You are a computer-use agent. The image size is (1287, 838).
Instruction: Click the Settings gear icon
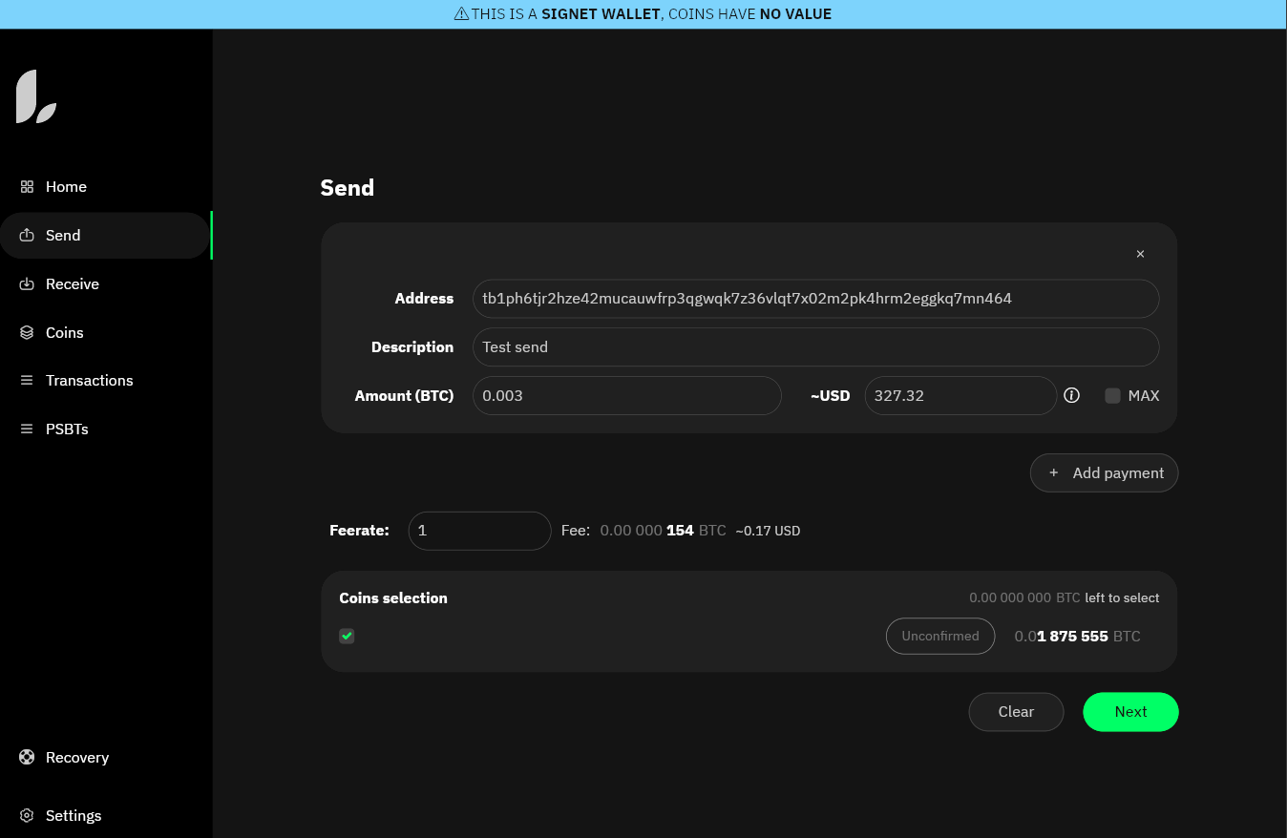pyautogui.click(x=27, y=816)
